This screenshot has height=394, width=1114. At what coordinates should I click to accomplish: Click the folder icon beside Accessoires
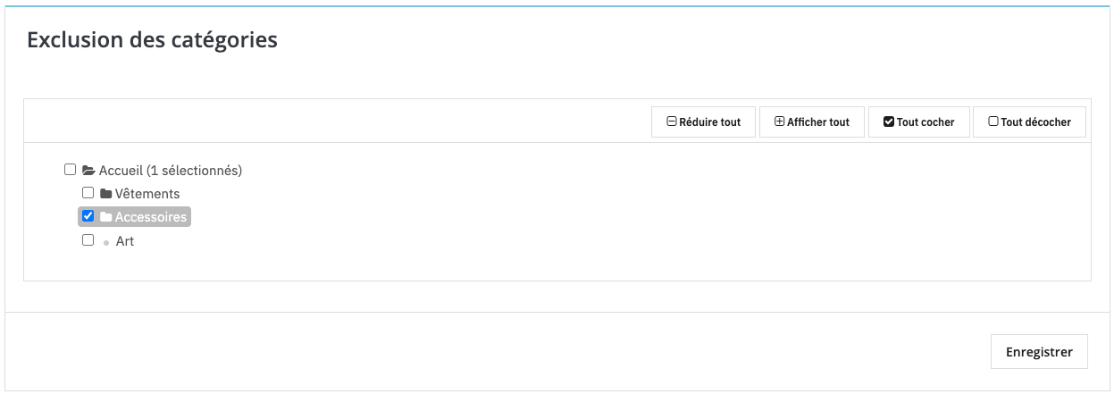pos(105,217)
